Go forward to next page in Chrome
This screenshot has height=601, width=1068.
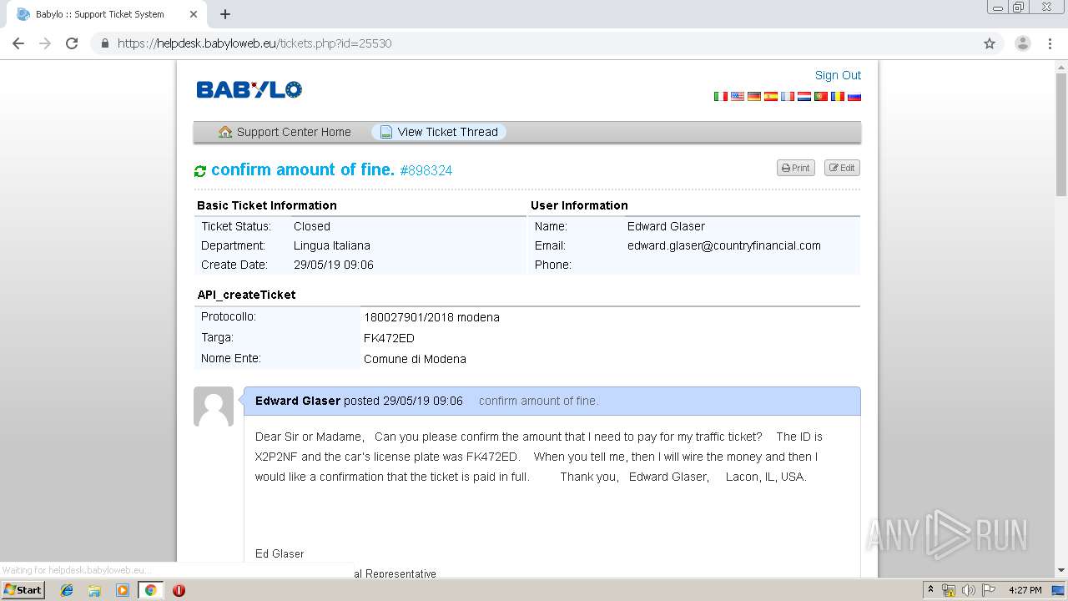pyautogui.click(x=45, y=43)
